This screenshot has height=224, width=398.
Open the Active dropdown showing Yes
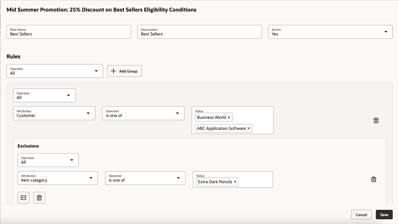click(x=330, y=32)
